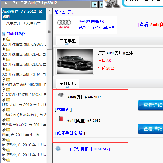
Task: Click 查看详细 button for 维修手册/诊断
Action: pos(150,129)
